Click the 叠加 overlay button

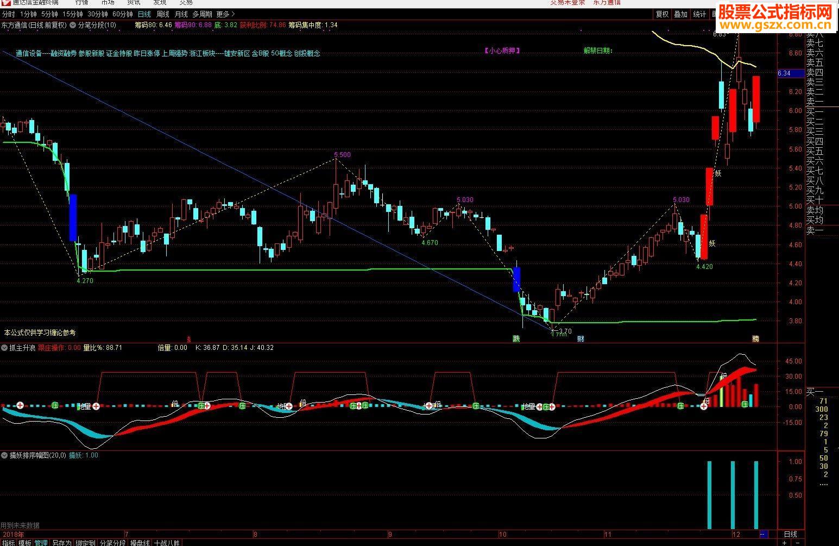[x=680, y=14]
